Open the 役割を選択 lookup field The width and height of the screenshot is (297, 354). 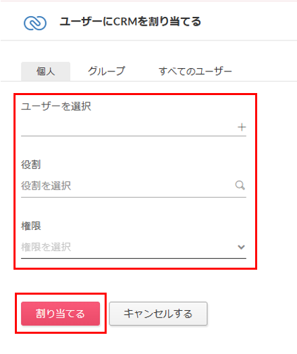(134, 185)
